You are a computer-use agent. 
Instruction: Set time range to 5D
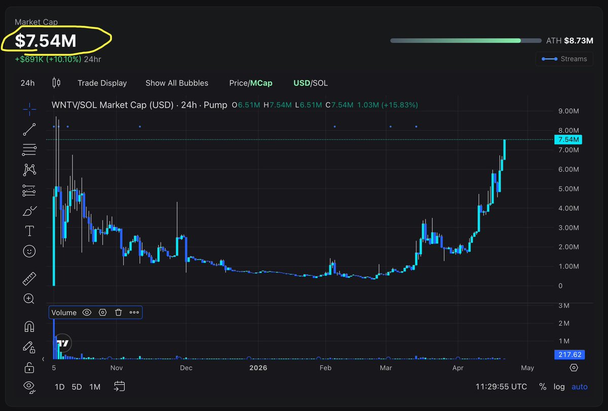(x=77, y=387)
